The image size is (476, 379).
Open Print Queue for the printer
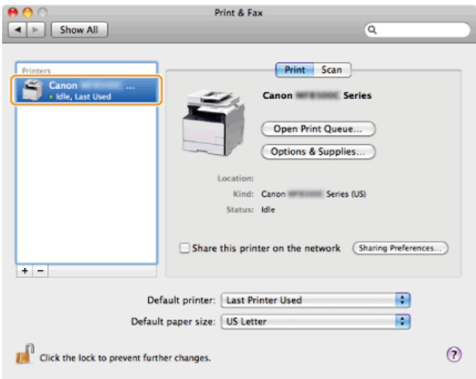(318, 129)
